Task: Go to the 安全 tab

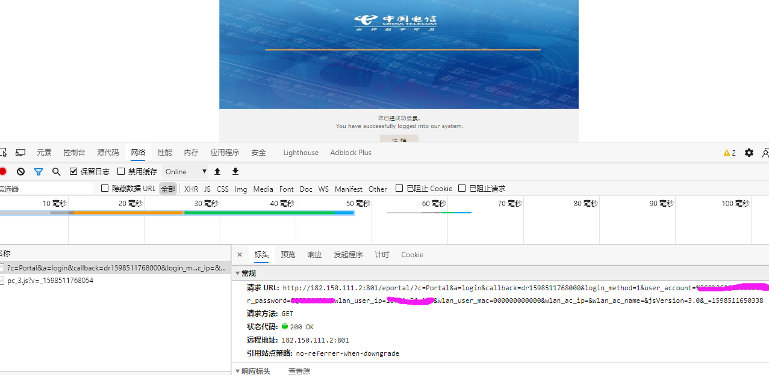Action: pos(258,153)
